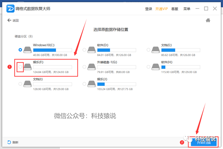Click the refresh icon next to 刷新
Image resolution: width=223 pixels, height=149 pixels.
click(9, 142)
